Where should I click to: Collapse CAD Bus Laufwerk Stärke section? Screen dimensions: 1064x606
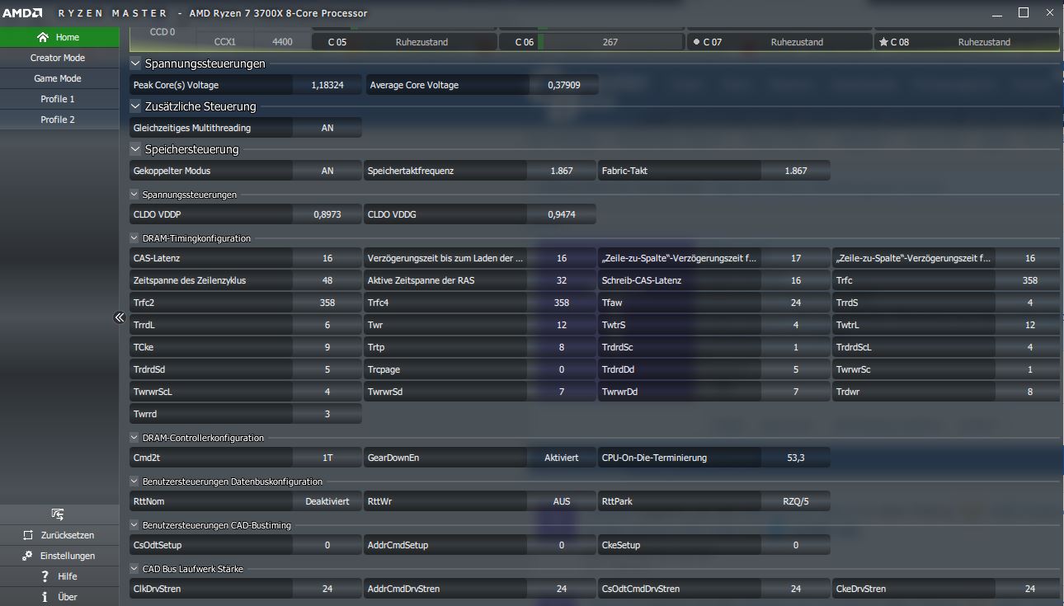tap(135, 569)
